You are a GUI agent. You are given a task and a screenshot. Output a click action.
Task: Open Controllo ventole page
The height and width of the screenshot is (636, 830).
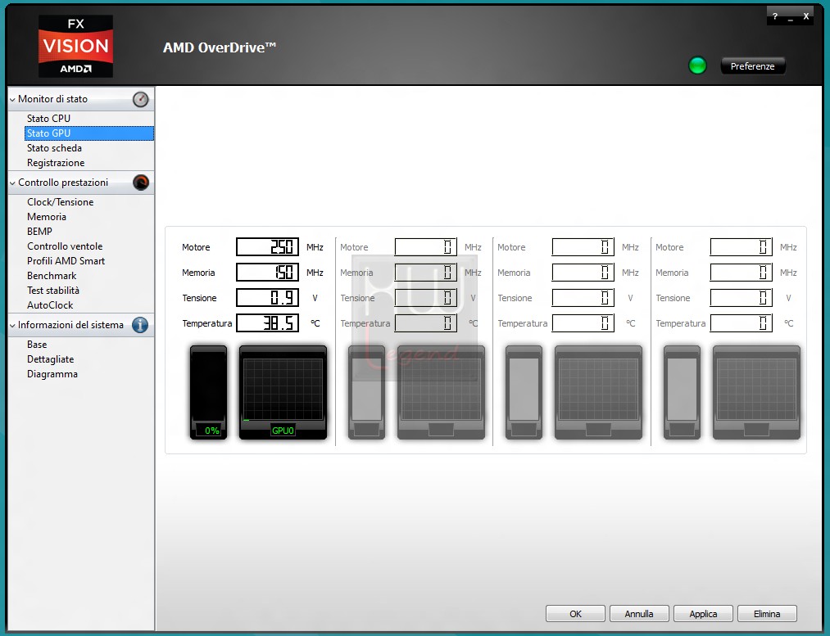pos(65,246)
